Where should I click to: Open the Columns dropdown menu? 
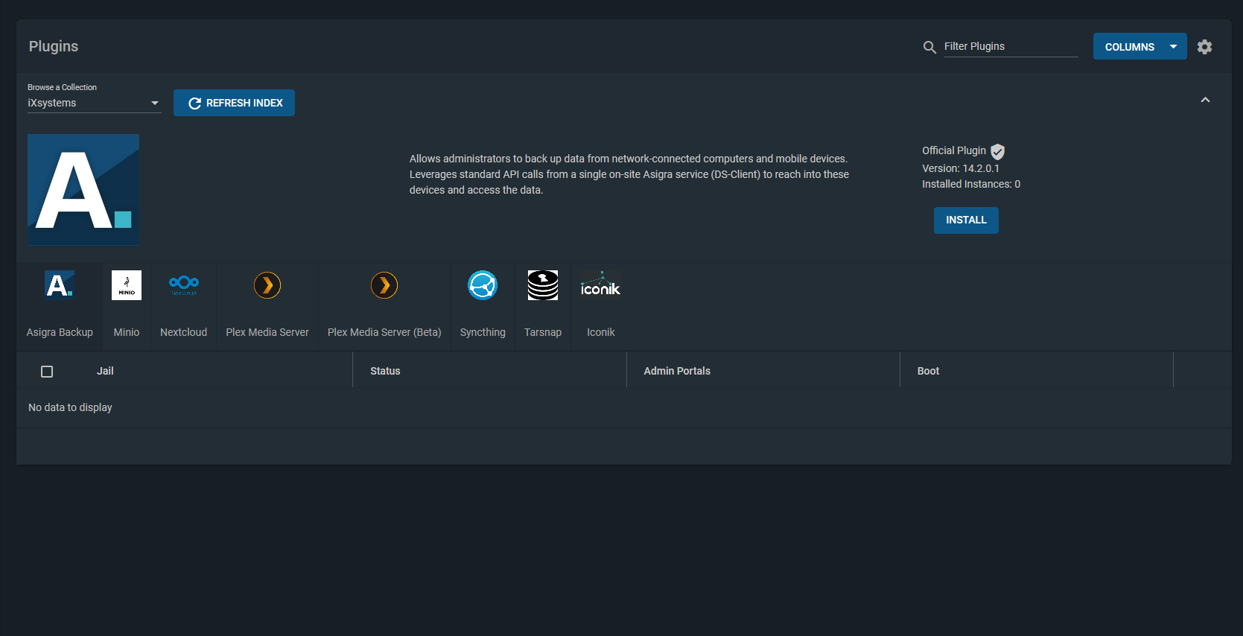tap(1139, 46)
